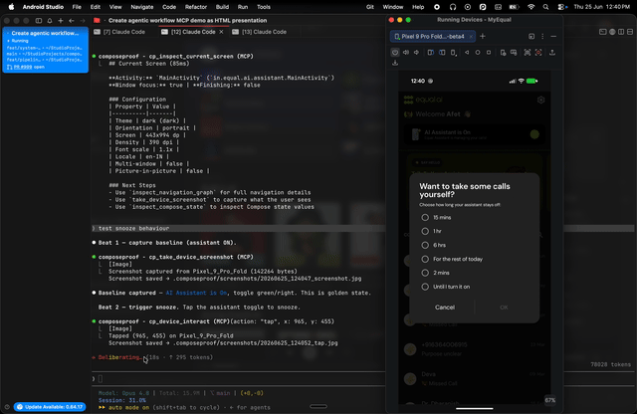Image resolution: width=637 pixels, height=414 pixels.
Task: Click the emulator Back navigation triangle
Action: coord(467,53)
